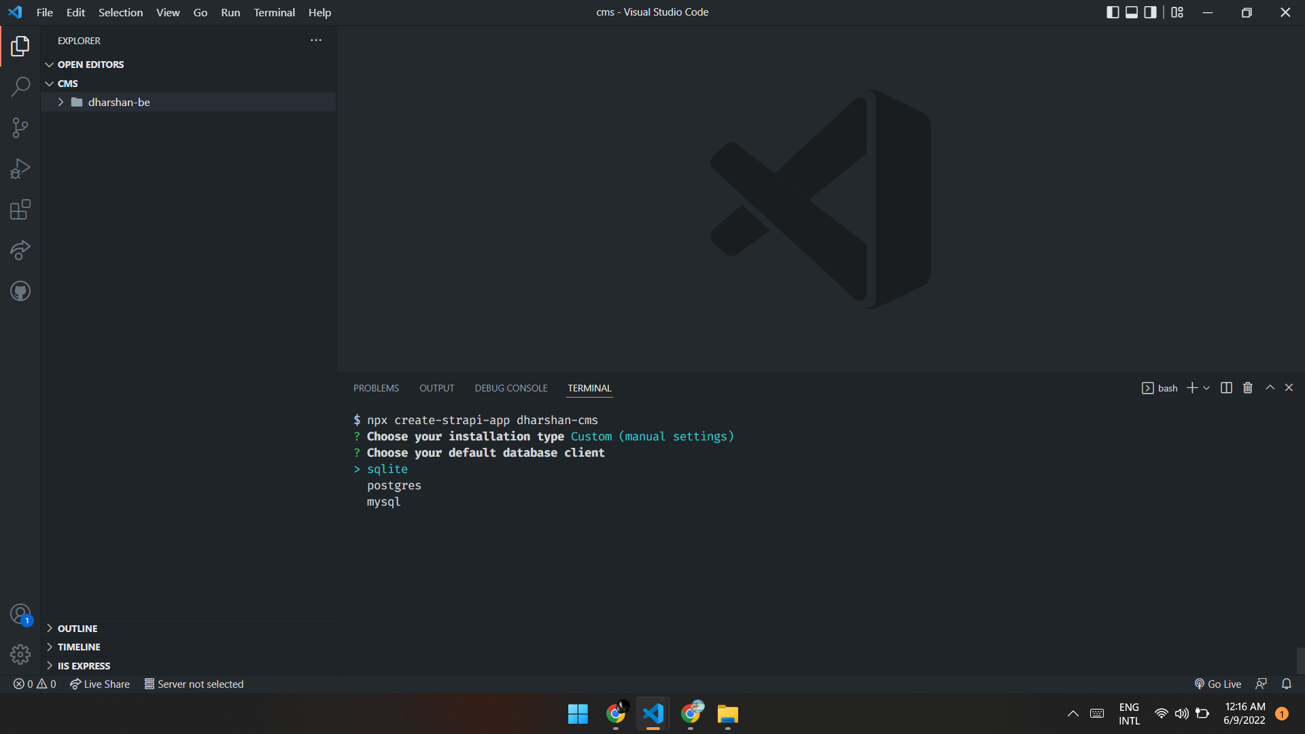
Task: Click Go Live in status bar
Action: 1218,684
